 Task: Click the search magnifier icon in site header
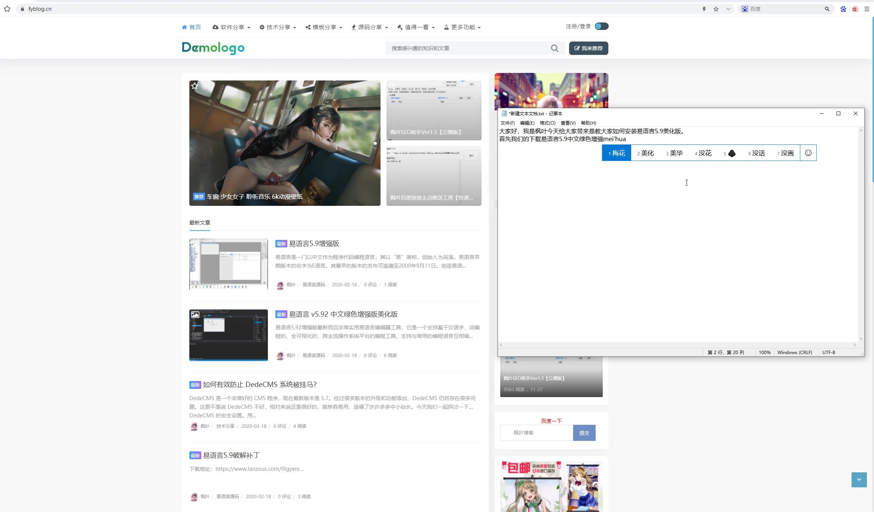click(x=554, y=48)
